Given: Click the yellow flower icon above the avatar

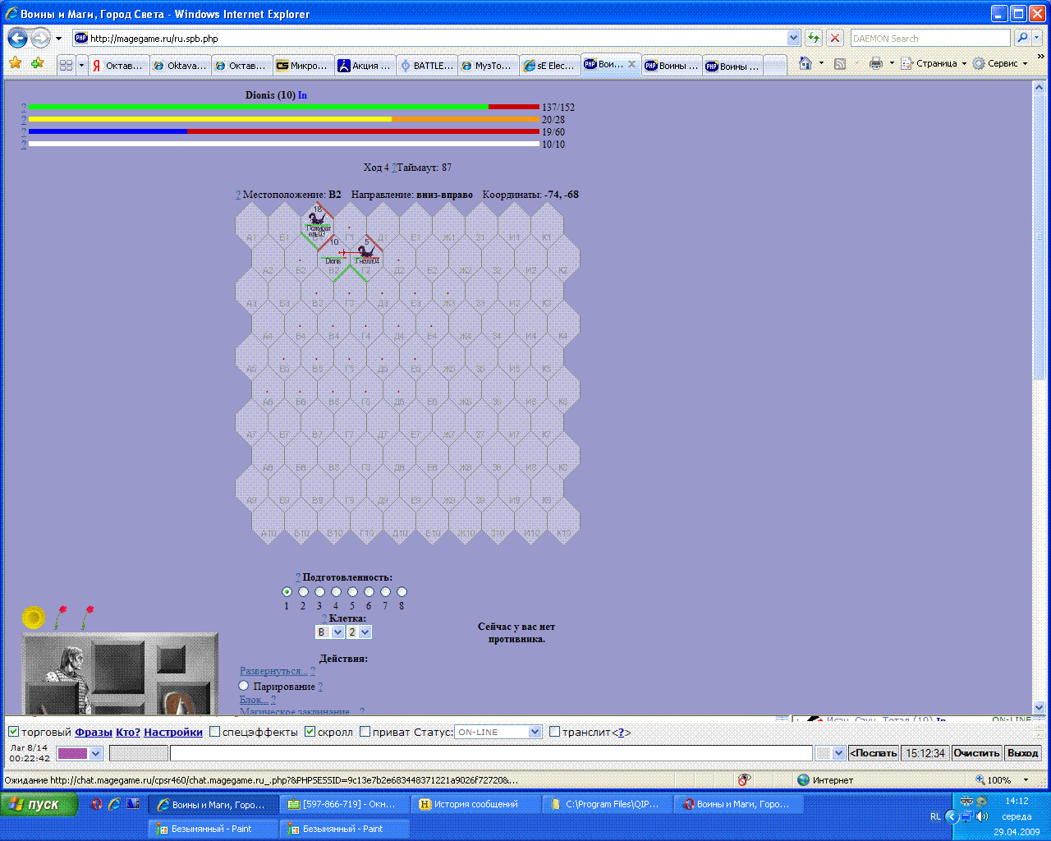Looking at the screenshot, I should [x=34, y=617].
